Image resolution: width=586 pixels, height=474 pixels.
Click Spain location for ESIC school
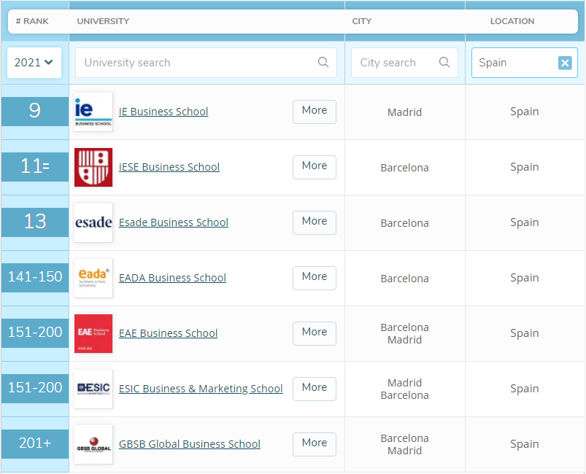point(525,389)
